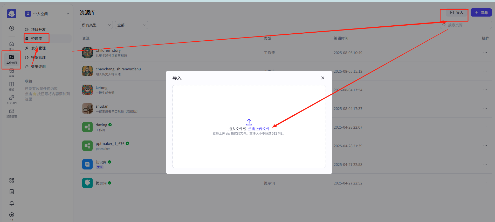Click the upload arrow icon in import dialog

point(249,122)
